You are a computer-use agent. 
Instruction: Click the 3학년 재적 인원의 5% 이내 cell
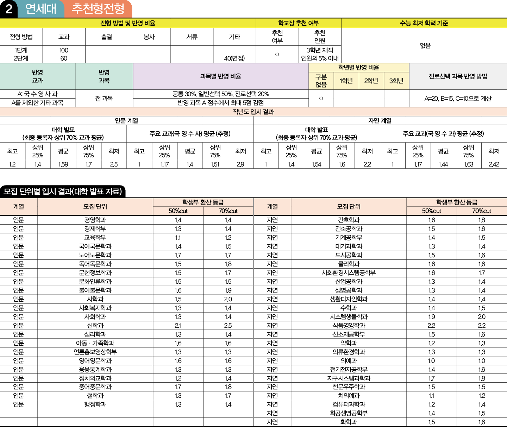320,55
